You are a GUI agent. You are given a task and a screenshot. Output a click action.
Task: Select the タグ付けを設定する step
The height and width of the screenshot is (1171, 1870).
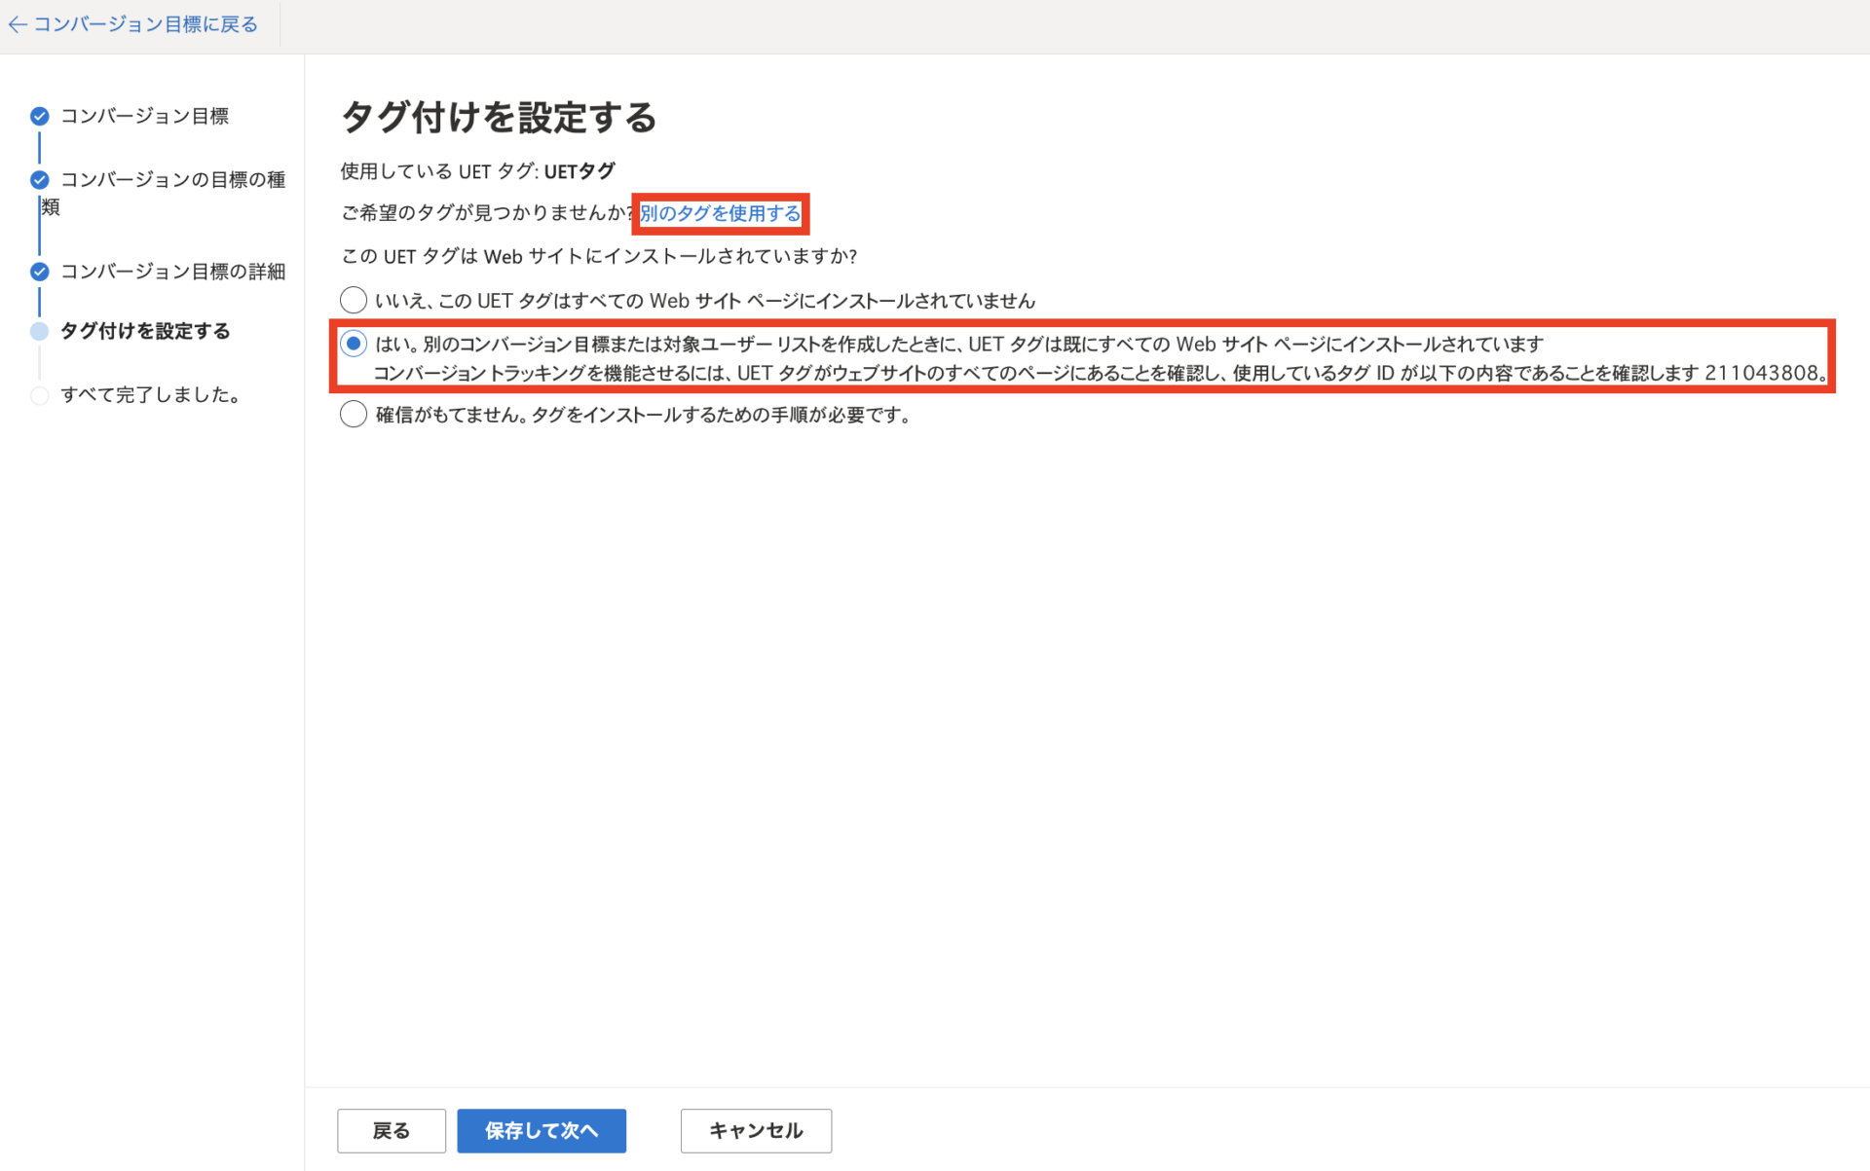pos(145,331)
